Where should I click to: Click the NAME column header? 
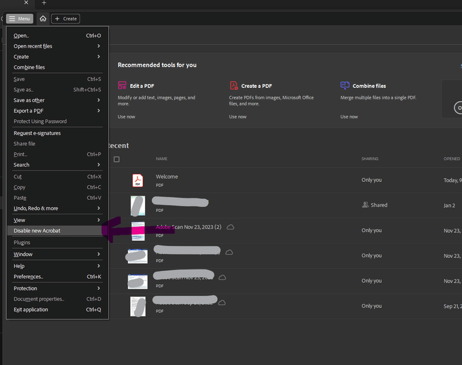click(162, 159)
